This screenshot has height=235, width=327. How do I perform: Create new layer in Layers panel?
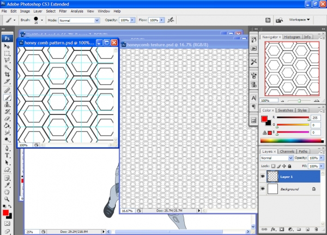point(307,230)
